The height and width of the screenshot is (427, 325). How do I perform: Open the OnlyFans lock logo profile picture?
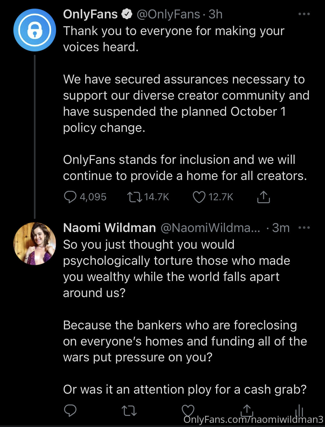tap(34, 30)
